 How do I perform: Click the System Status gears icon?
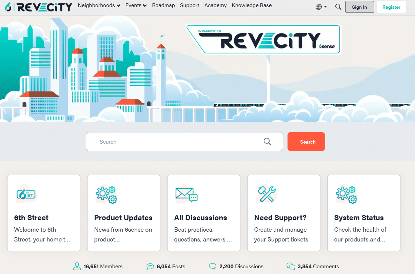[x=346, y=195]
